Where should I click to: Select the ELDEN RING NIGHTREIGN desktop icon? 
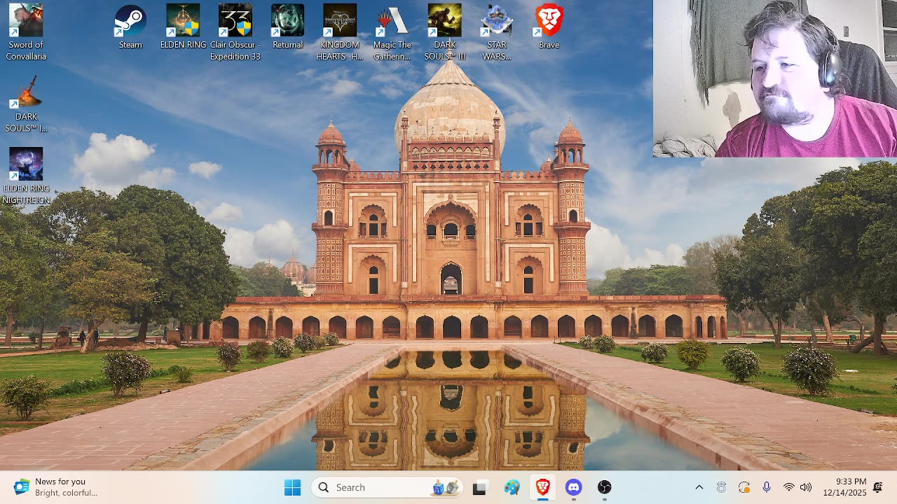coord(26,176)
